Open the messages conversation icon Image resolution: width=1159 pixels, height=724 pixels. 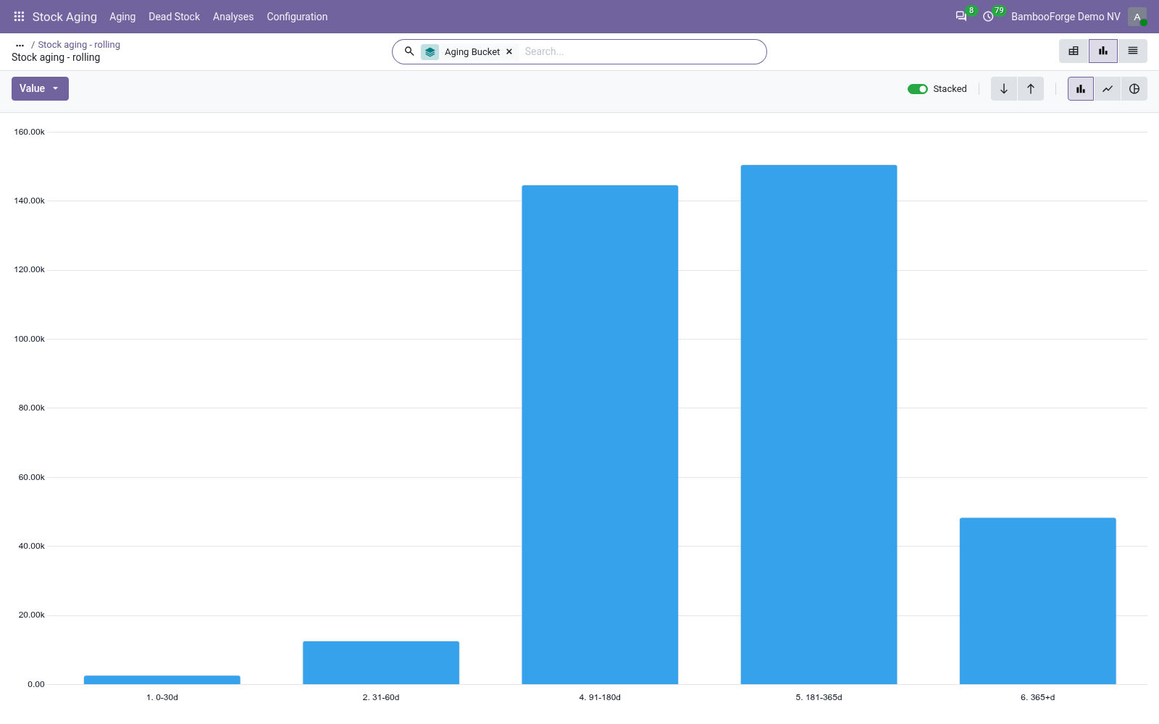(961, 16)
